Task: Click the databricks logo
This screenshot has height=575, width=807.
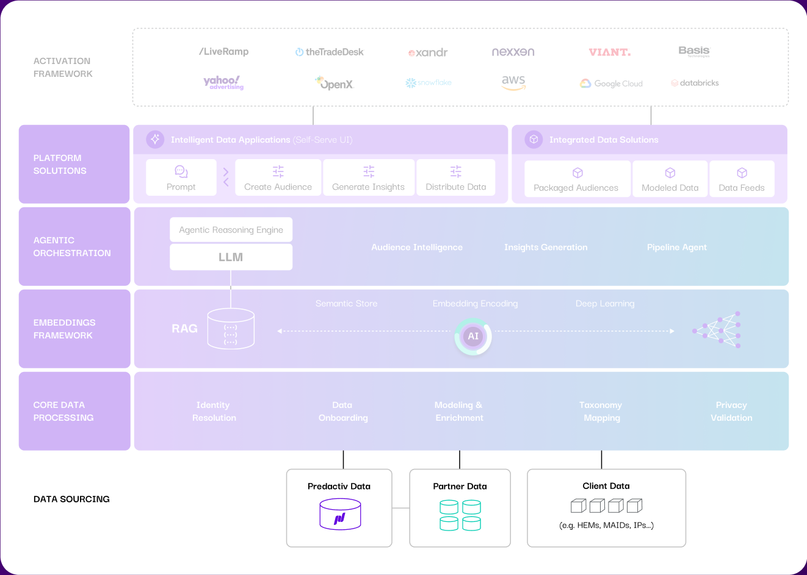Action: pos(695,83)
